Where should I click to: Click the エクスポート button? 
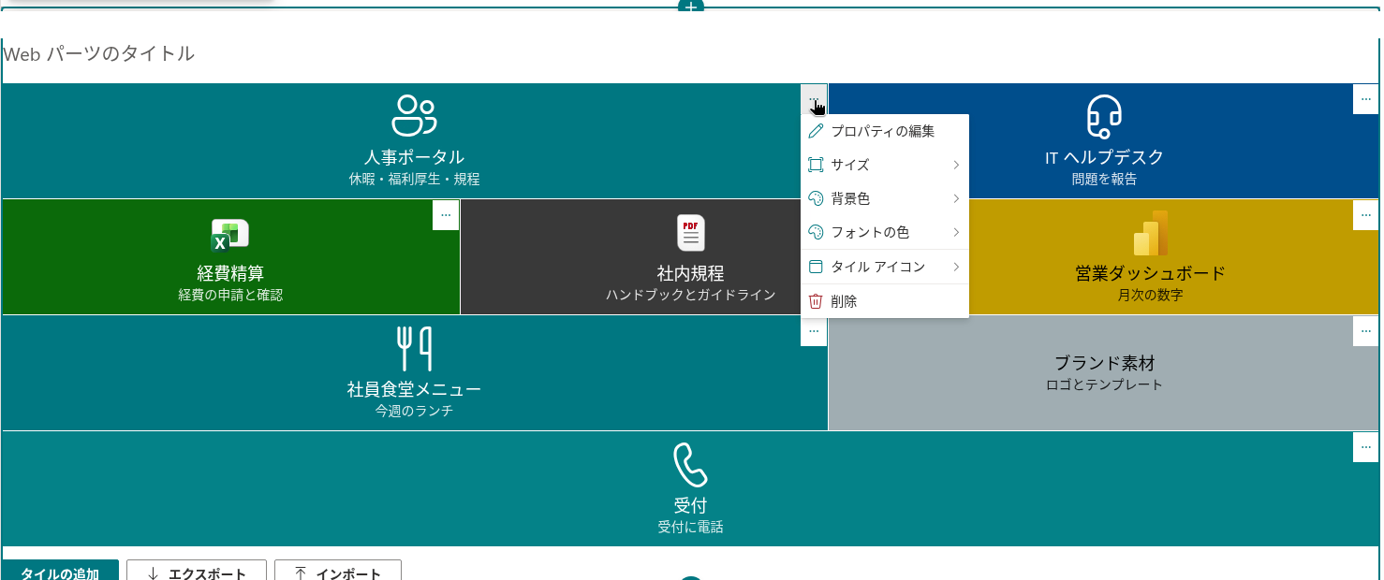point(197,571)
